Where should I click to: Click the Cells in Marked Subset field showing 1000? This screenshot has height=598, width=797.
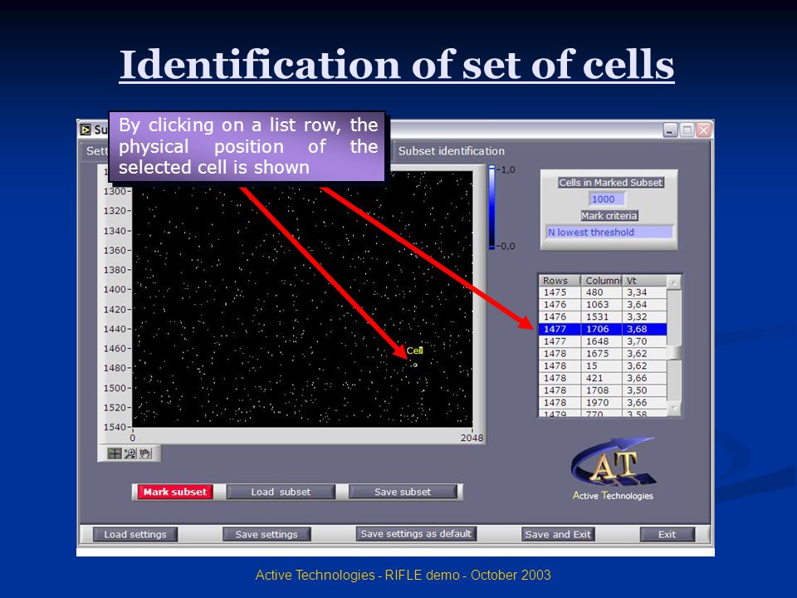606,199
